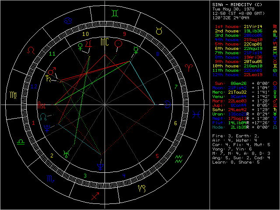The image size is (280, 210).
Task: Click the Gemini glyph on the zodiac wheel
Action: (x=114, y=14)
